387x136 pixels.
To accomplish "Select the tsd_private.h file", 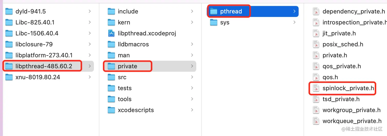I will pyautogui.click(x=341, y=99).
